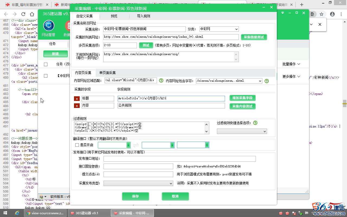This screenshot has height=217, width=347.
Task: Click the safely remove hardware tray icon
Action: pos(301,213)
